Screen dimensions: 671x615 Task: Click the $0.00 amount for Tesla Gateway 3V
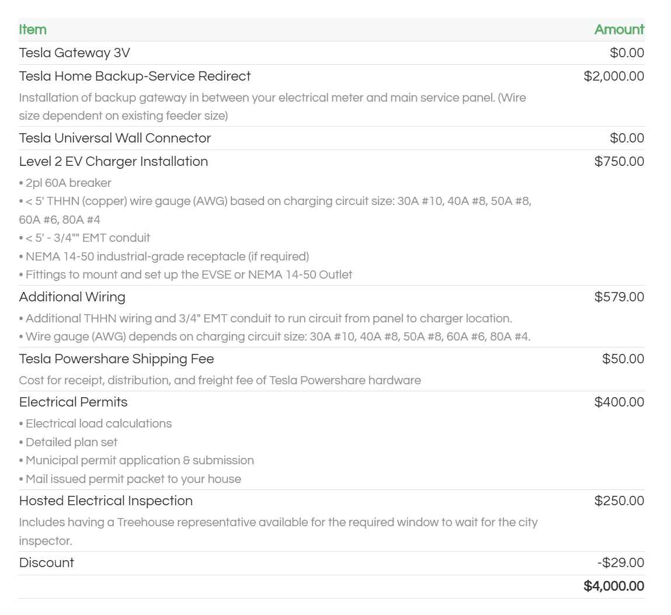click(x=627, y=53)
